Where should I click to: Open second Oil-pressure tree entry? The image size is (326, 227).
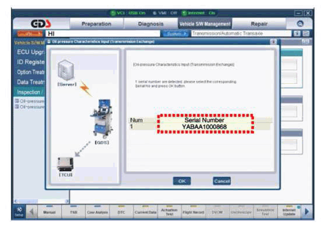[30, 107]
